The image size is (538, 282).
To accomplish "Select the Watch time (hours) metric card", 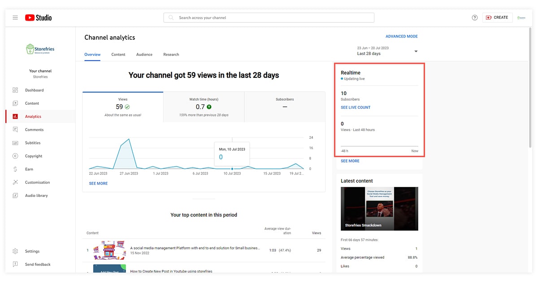I will 204,107.
